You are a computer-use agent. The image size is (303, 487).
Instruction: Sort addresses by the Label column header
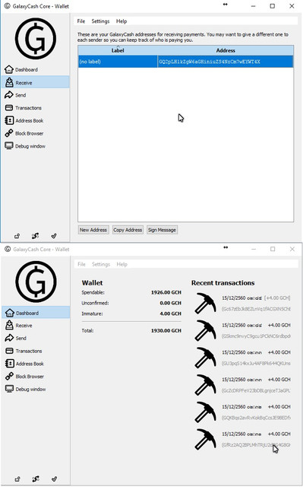coord(118,50)
